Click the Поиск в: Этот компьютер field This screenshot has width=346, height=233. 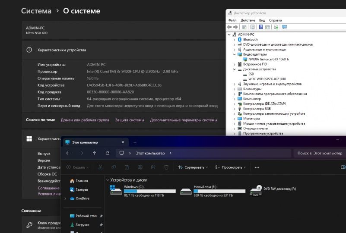[320, 153]
